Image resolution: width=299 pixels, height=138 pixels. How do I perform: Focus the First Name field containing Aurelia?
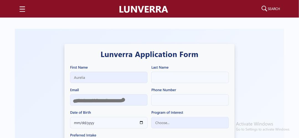[x=109, y=78]
